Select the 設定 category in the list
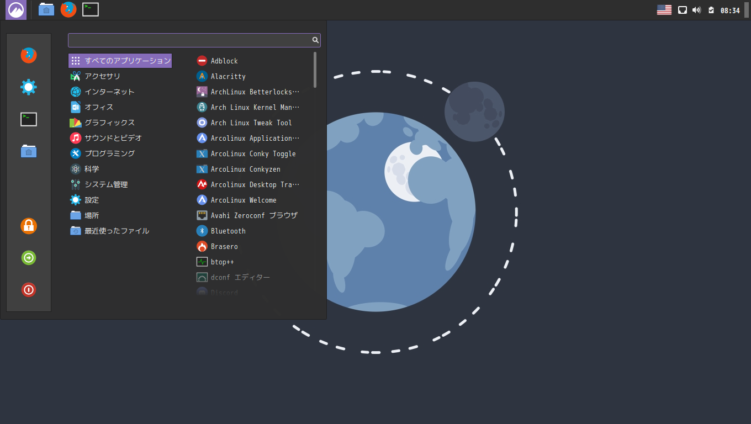 (120, 200)
